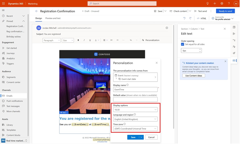The image size is (240, 144).
Task: Open Journeys in the left navigation
Action: point(10,53)
